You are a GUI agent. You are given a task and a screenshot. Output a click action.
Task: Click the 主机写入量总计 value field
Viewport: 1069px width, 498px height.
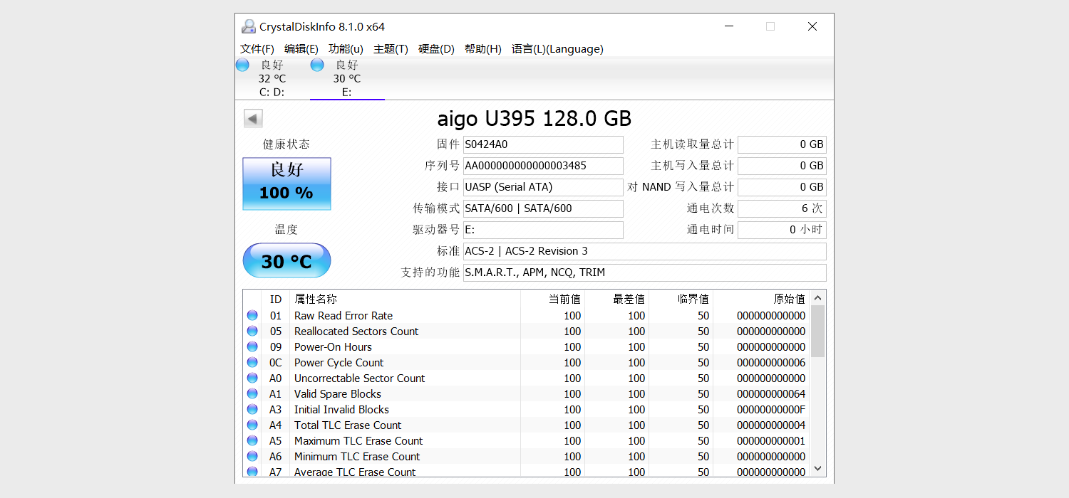782,166
